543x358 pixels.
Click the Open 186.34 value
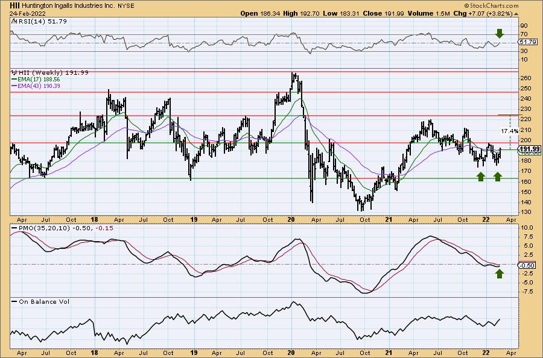[x=260, y=13]
